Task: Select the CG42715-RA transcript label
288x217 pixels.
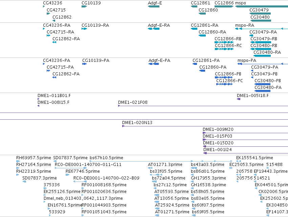Action: [60, 32]
